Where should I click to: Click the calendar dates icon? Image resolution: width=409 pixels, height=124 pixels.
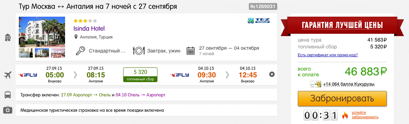tap(191, 51)
